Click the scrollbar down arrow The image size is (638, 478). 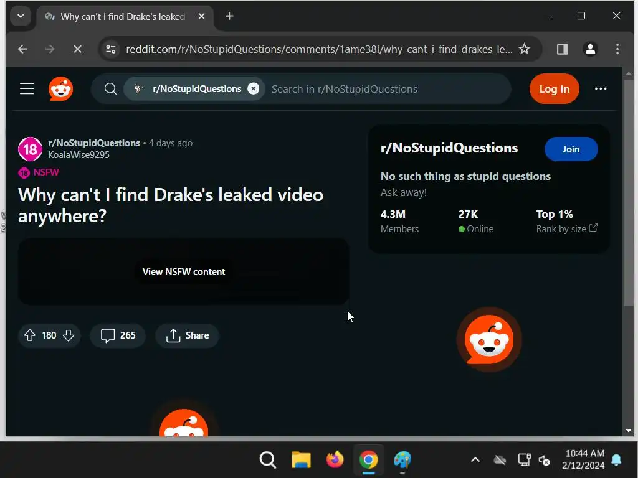coord(628,431)
